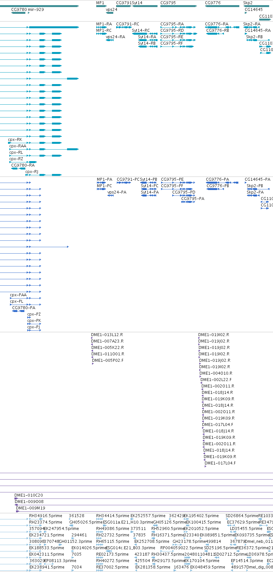Open clone end DME1-005P02.F
The width and height of the screenshot is (273, 572).
click(108, 360)
